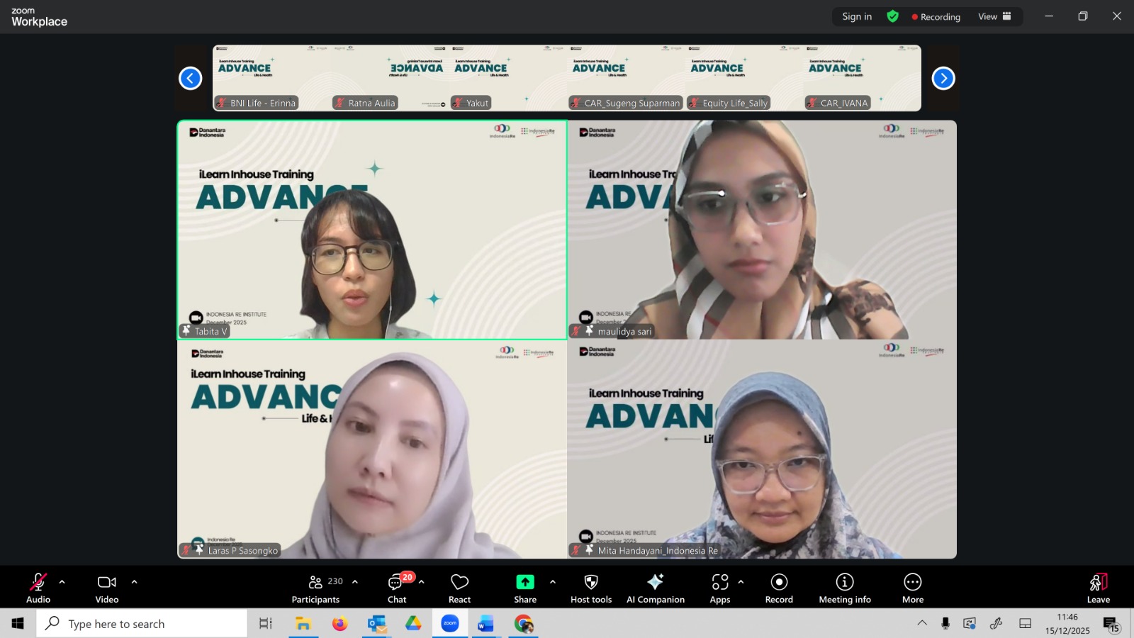Unmute microphone with Audio button
1134x638 pixels.
tap(38, 588)
